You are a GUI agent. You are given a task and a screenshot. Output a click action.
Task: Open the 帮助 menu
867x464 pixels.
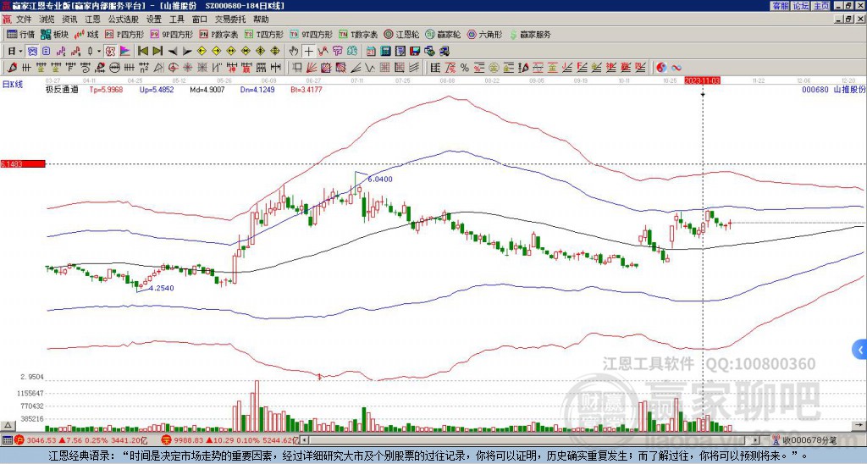pyautogui.click(x=261, y=19)
